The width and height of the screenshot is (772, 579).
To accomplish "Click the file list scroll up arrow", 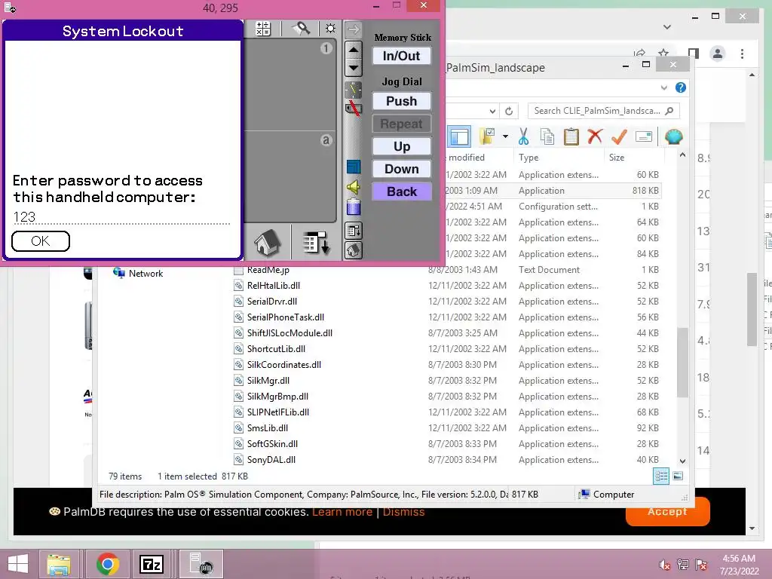I will click(x=682, y=155).
